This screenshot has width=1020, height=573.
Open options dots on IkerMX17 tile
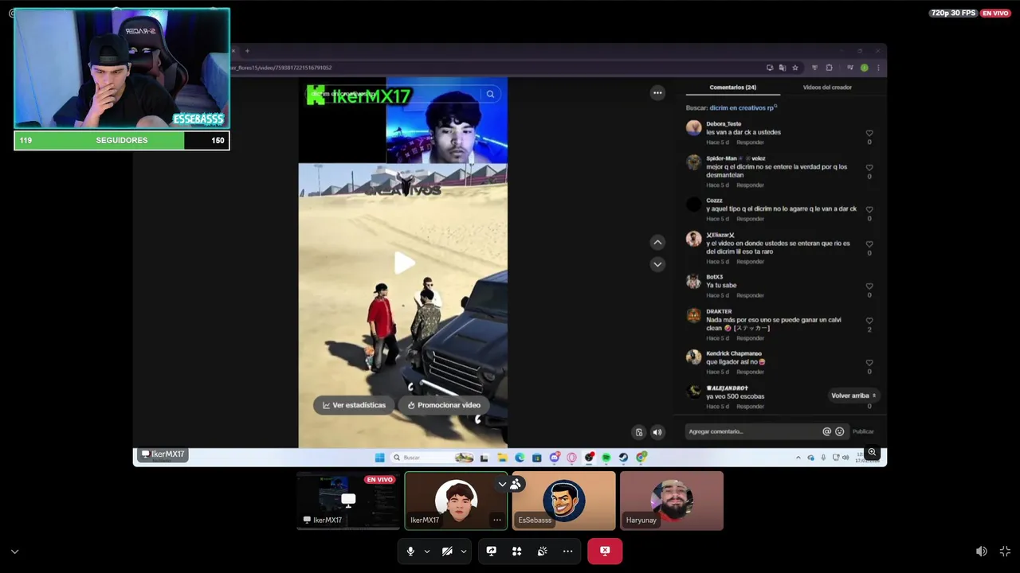[x=496, y=520]
